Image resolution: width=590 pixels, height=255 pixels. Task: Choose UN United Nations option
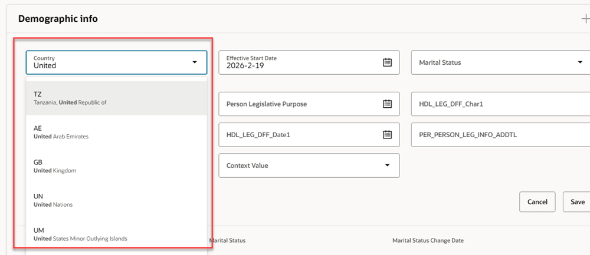(x=116, y=200)
